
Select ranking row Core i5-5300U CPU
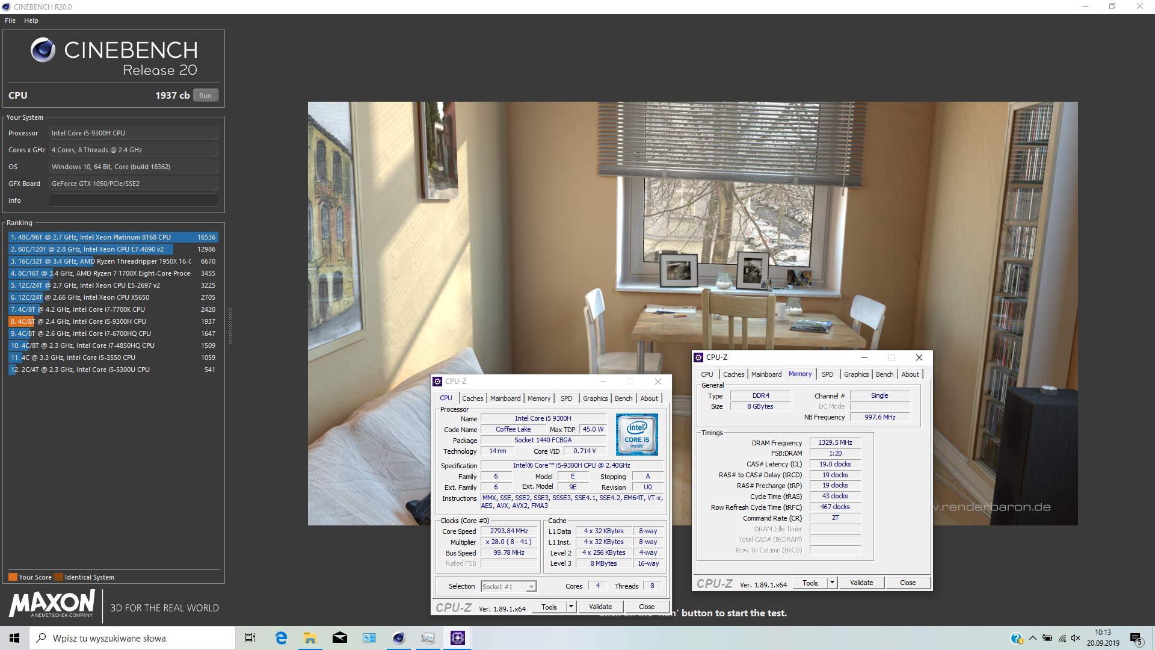[113, 370]
